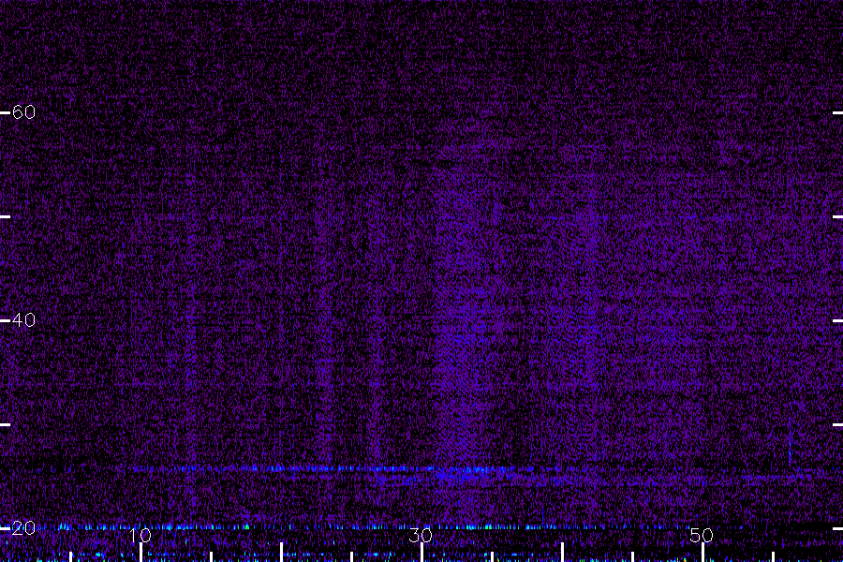Click the time axis tick under 30
843x562 pixels.
[422, 553]
